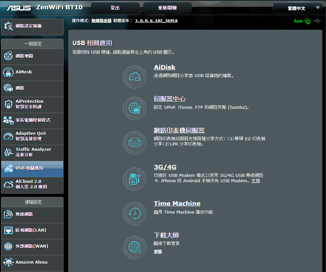Image resolution: width=326 pixels, height=272 pixels.
Task: Click the 無線網路 wireless signal icon
Action: 8,214
